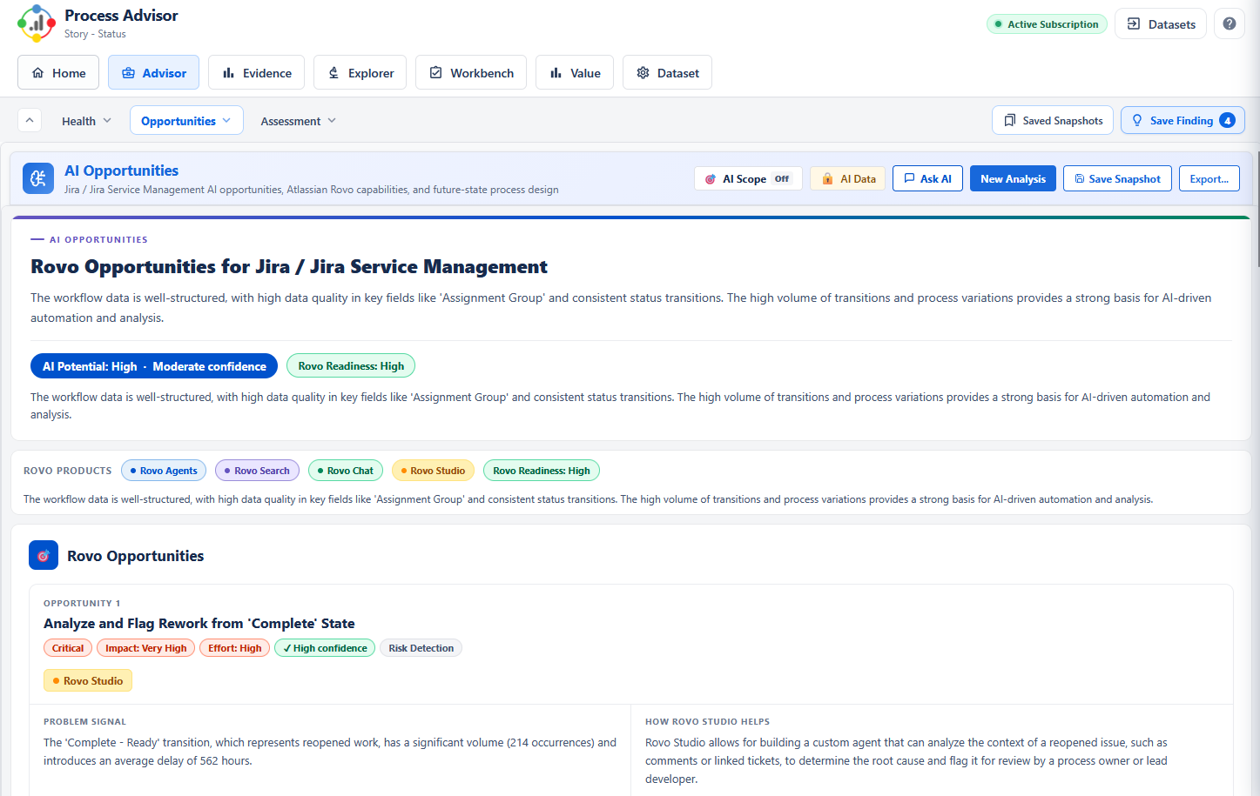Collapse the sub-navigation with the chevron-up button
Viewport: 1260px width, 796px height.
[30, 120]
